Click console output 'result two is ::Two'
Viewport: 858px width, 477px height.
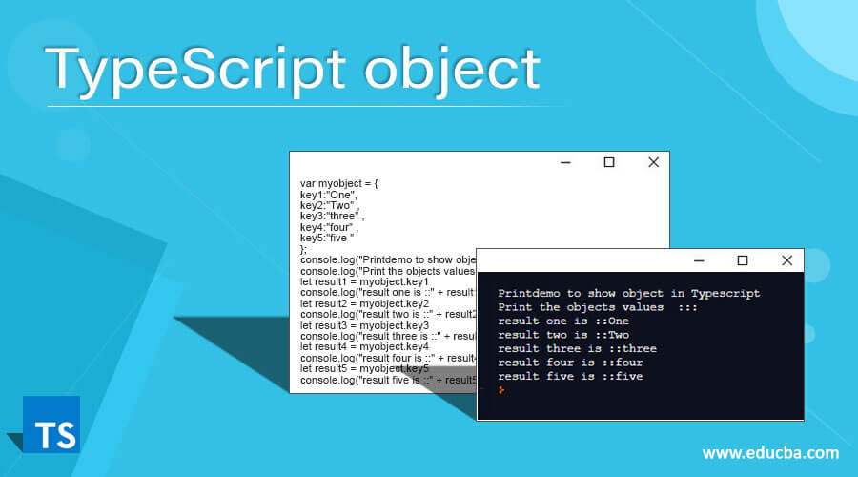click(x=563, y=335)
